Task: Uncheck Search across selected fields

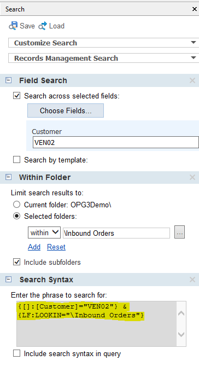Action: [16, 96]
